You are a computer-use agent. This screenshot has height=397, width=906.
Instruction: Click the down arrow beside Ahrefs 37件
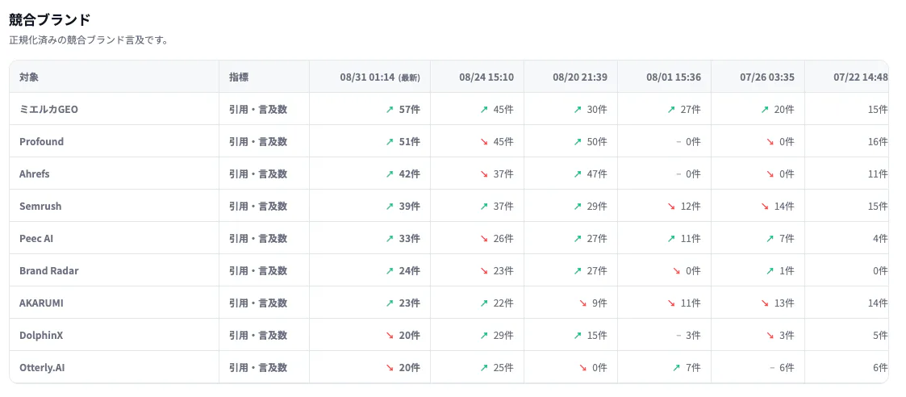[483, 174]
